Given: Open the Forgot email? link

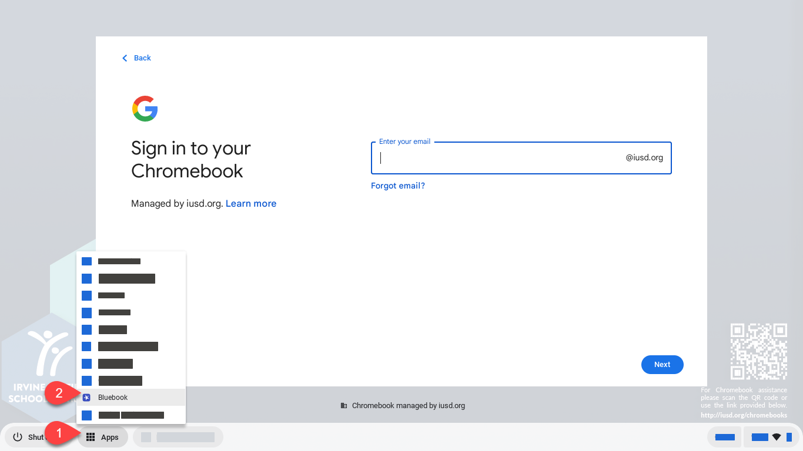Looking at the screenshot, I should [x=397, y=186].
